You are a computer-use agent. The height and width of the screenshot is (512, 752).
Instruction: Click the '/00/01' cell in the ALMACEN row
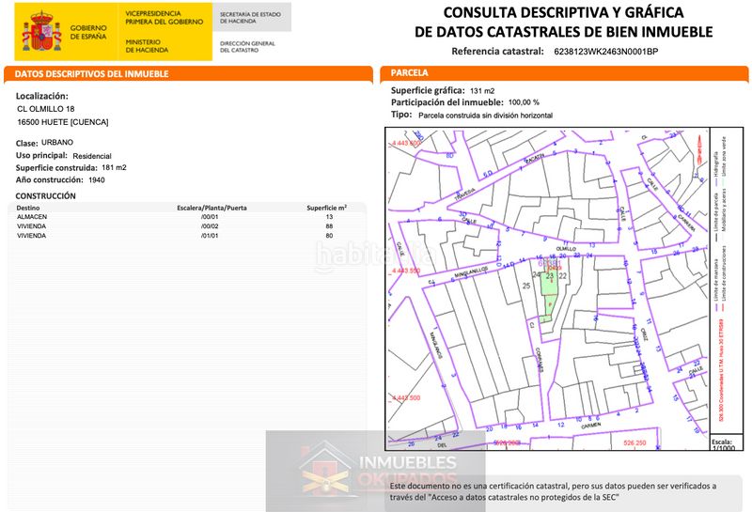[210, 217]
